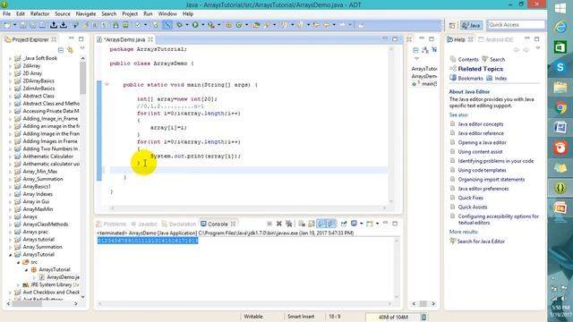Open the Window menu

pyautogui.click(x=167, y=14)
